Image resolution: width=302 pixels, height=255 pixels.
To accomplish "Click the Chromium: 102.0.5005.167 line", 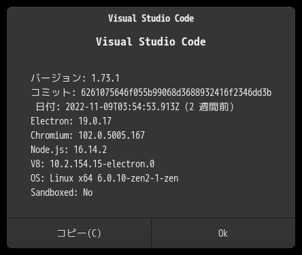I will click(88, 135).
